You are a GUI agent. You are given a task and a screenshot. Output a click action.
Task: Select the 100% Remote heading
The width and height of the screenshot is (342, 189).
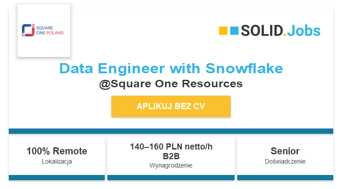point(57,151)
